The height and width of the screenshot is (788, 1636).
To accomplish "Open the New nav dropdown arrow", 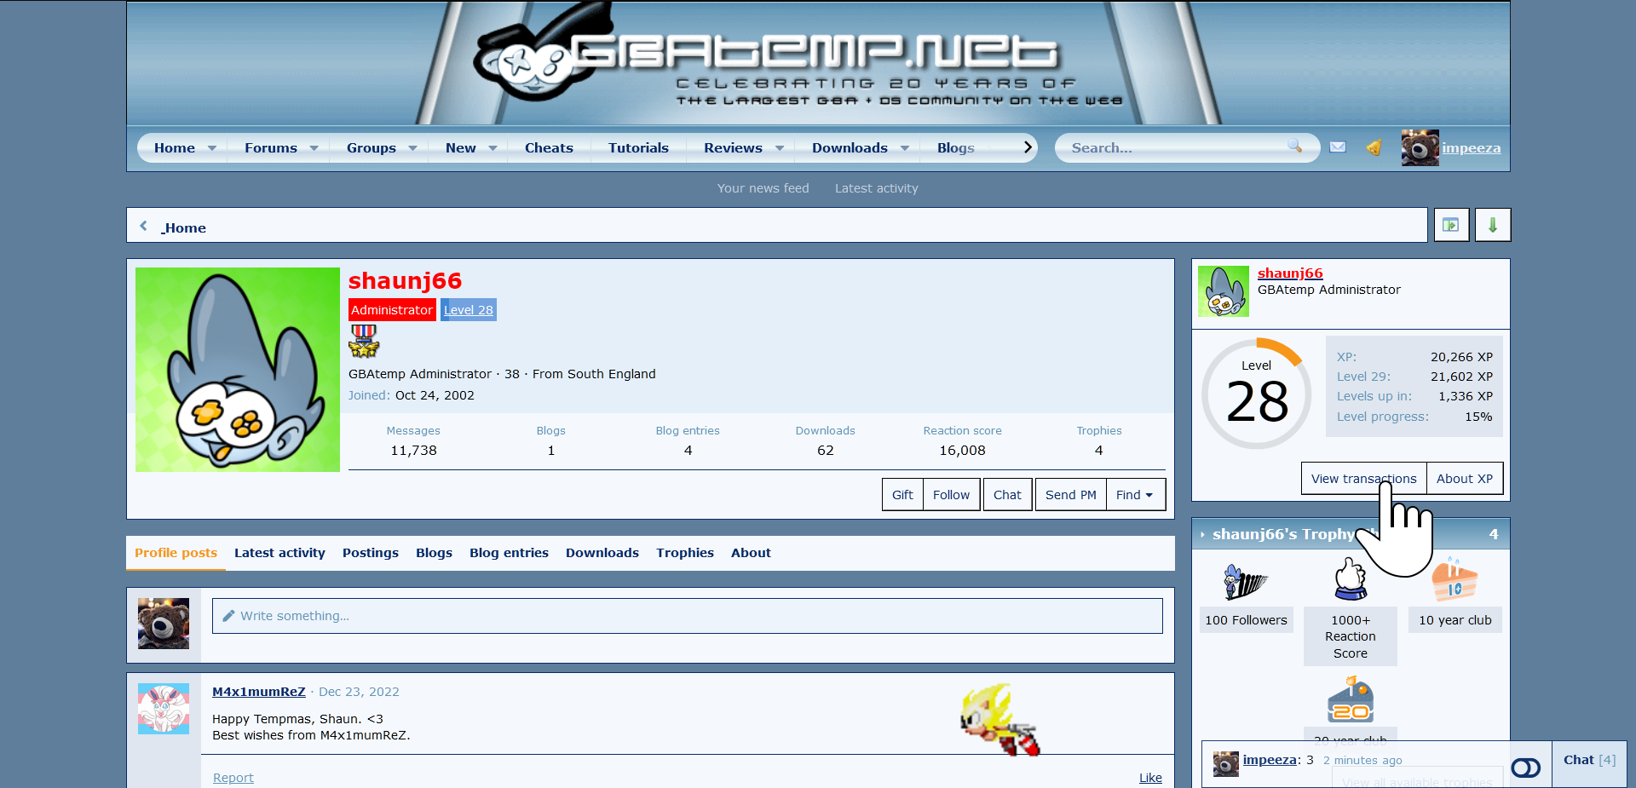I will (x=493, y=148).
